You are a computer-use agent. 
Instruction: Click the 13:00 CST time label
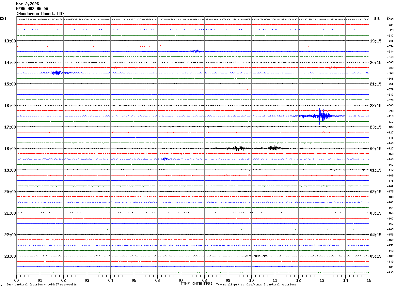10,41
